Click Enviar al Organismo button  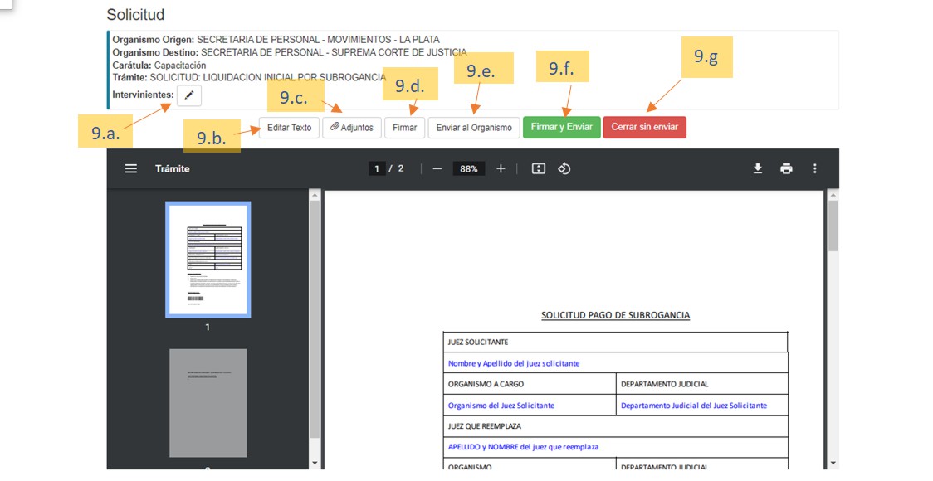pos(474,128)
